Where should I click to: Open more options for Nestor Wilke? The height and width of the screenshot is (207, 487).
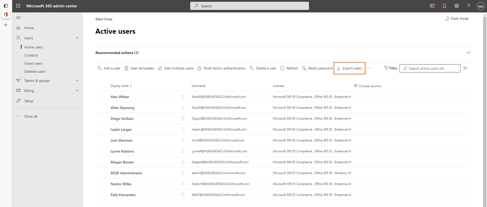[x=183, y=184]
